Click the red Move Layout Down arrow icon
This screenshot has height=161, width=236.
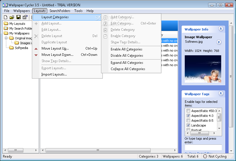[x=36, y=55]
